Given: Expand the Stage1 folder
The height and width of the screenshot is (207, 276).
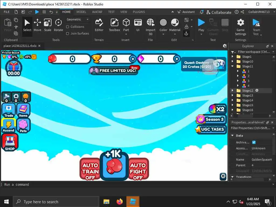Looking at the screenshot, I should click(x=232, y=57).
